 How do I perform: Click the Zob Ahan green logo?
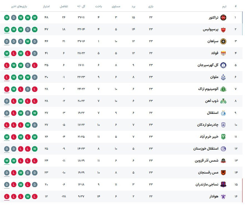[223, 101]
